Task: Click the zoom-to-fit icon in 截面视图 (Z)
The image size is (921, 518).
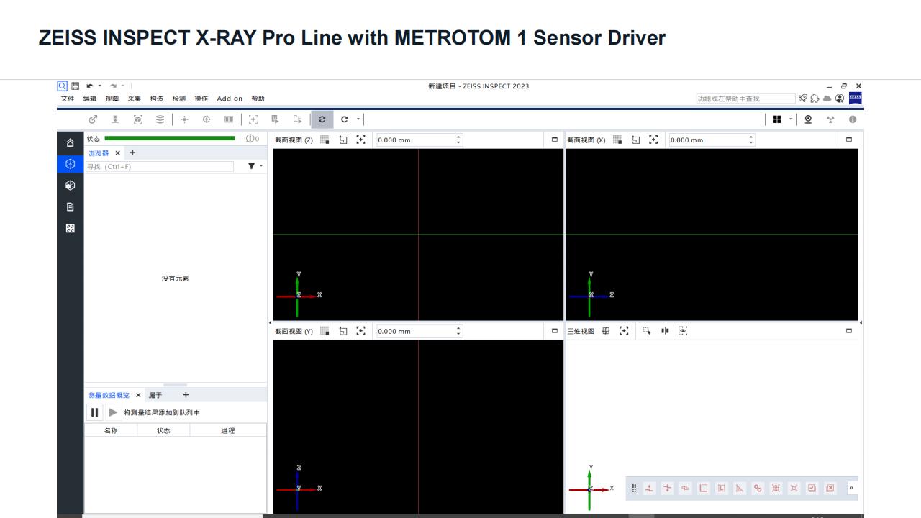Action: tap(361, 140)
